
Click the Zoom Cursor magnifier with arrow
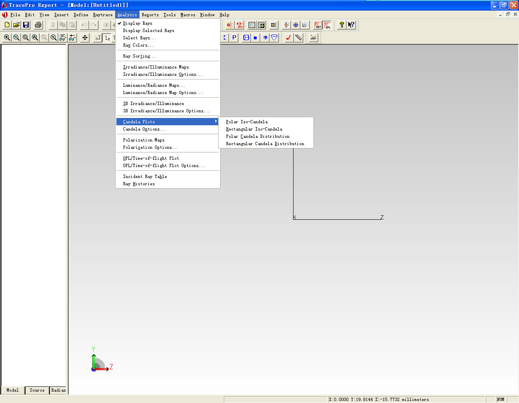coord(54,38)
